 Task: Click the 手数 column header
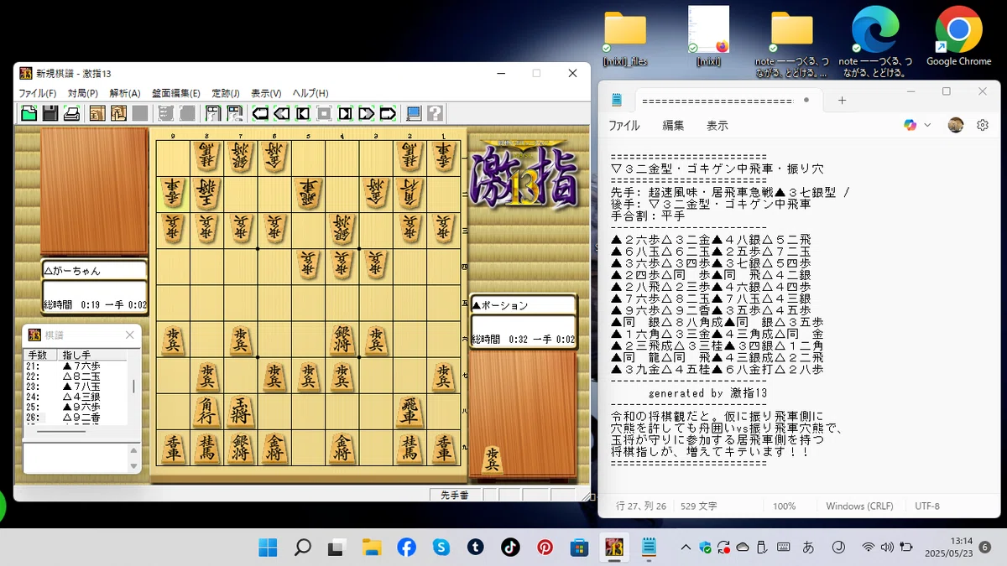(x=41, y=355)
